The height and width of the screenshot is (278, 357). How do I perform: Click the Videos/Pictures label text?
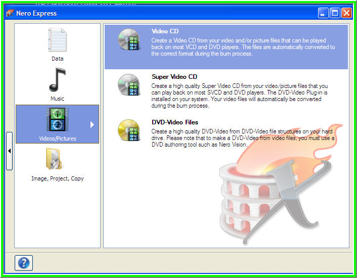click(58, 138)
